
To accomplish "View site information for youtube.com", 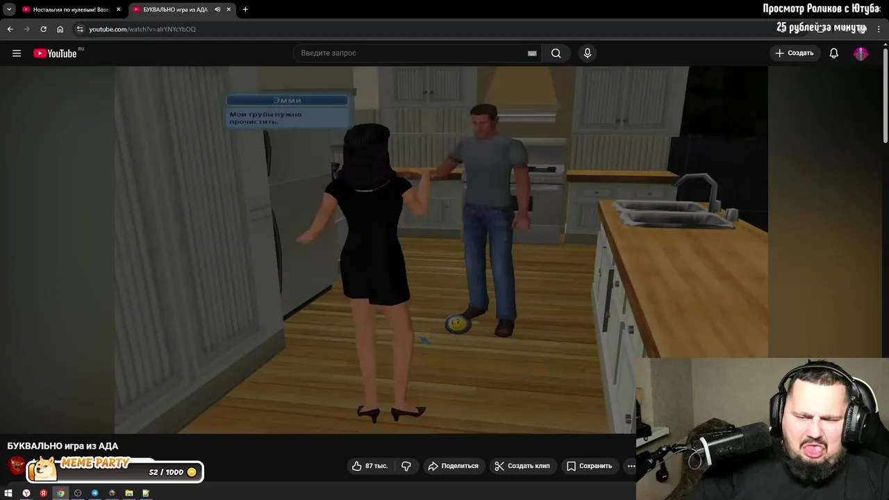I will click(x=80, y=29).
